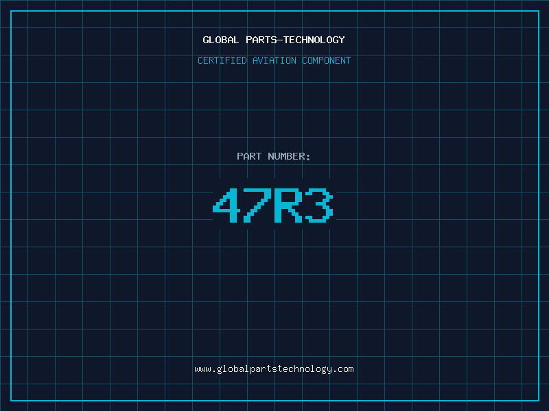Screen dimensions: 549x411
Task: Select the word NUMBER: in the label
Action: click(289, 156)
